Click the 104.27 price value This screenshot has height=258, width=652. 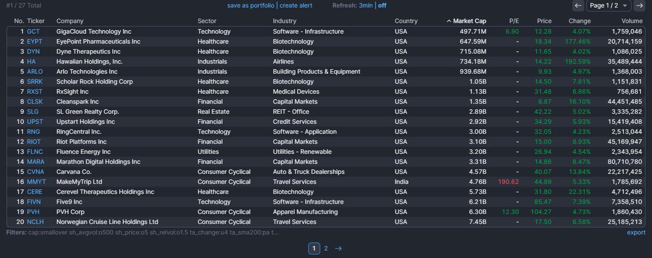[542, 212]
